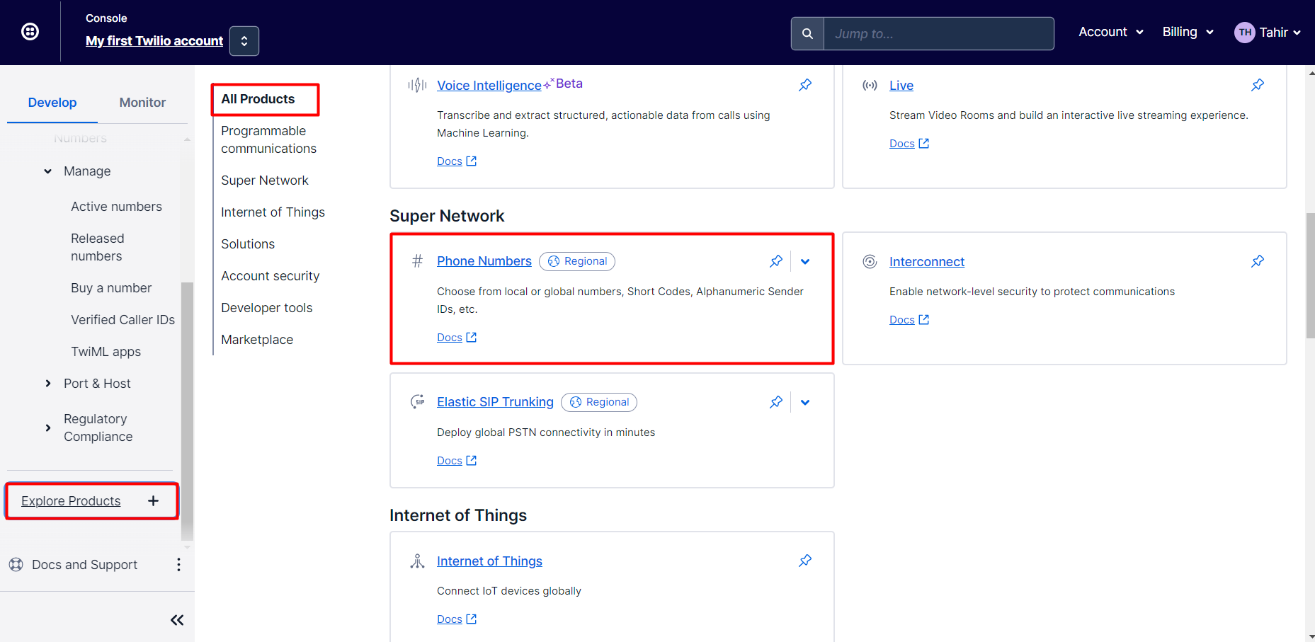
Task: Select Developer tools category
Action: pos(266,308)
